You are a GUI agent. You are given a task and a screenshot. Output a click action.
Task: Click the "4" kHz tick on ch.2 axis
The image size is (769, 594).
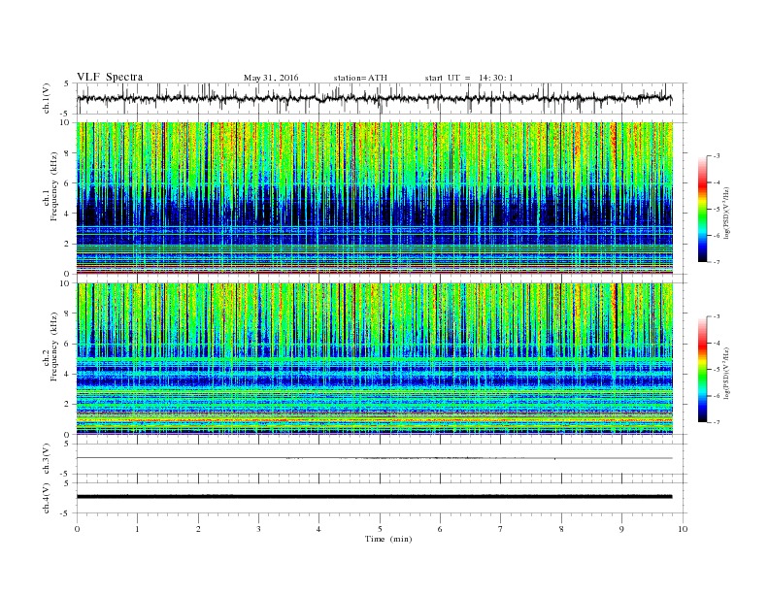point(67,374)
